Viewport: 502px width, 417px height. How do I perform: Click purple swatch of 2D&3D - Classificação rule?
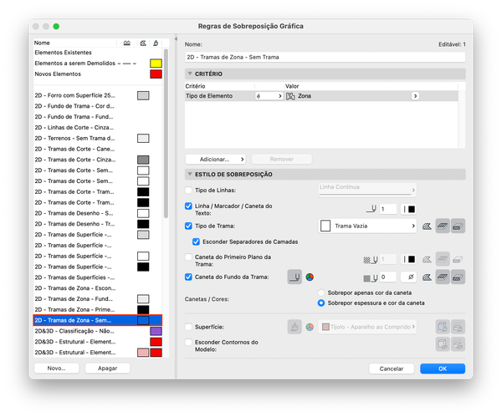tap(156, 331)
